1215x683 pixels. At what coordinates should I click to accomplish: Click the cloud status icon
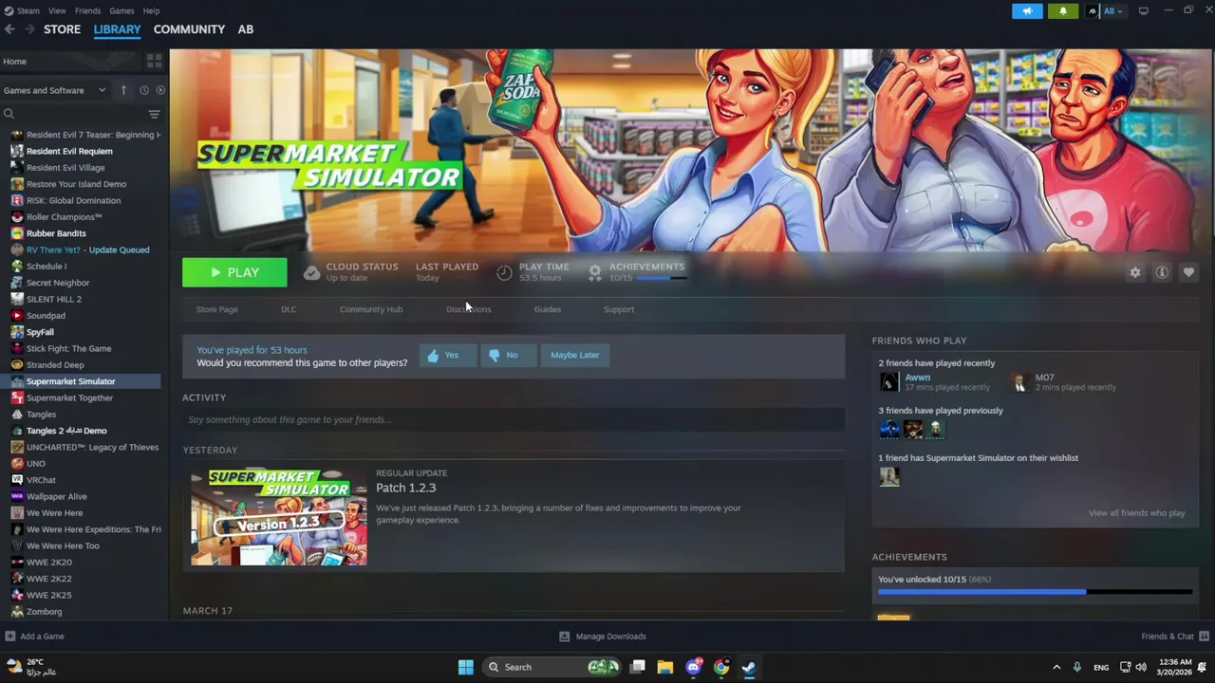coord(311,272)
